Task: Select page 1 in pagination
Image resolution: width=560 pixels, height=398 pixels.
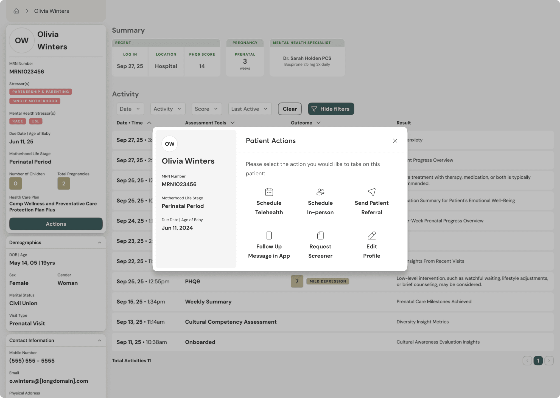Action: [x=538, y=360]
